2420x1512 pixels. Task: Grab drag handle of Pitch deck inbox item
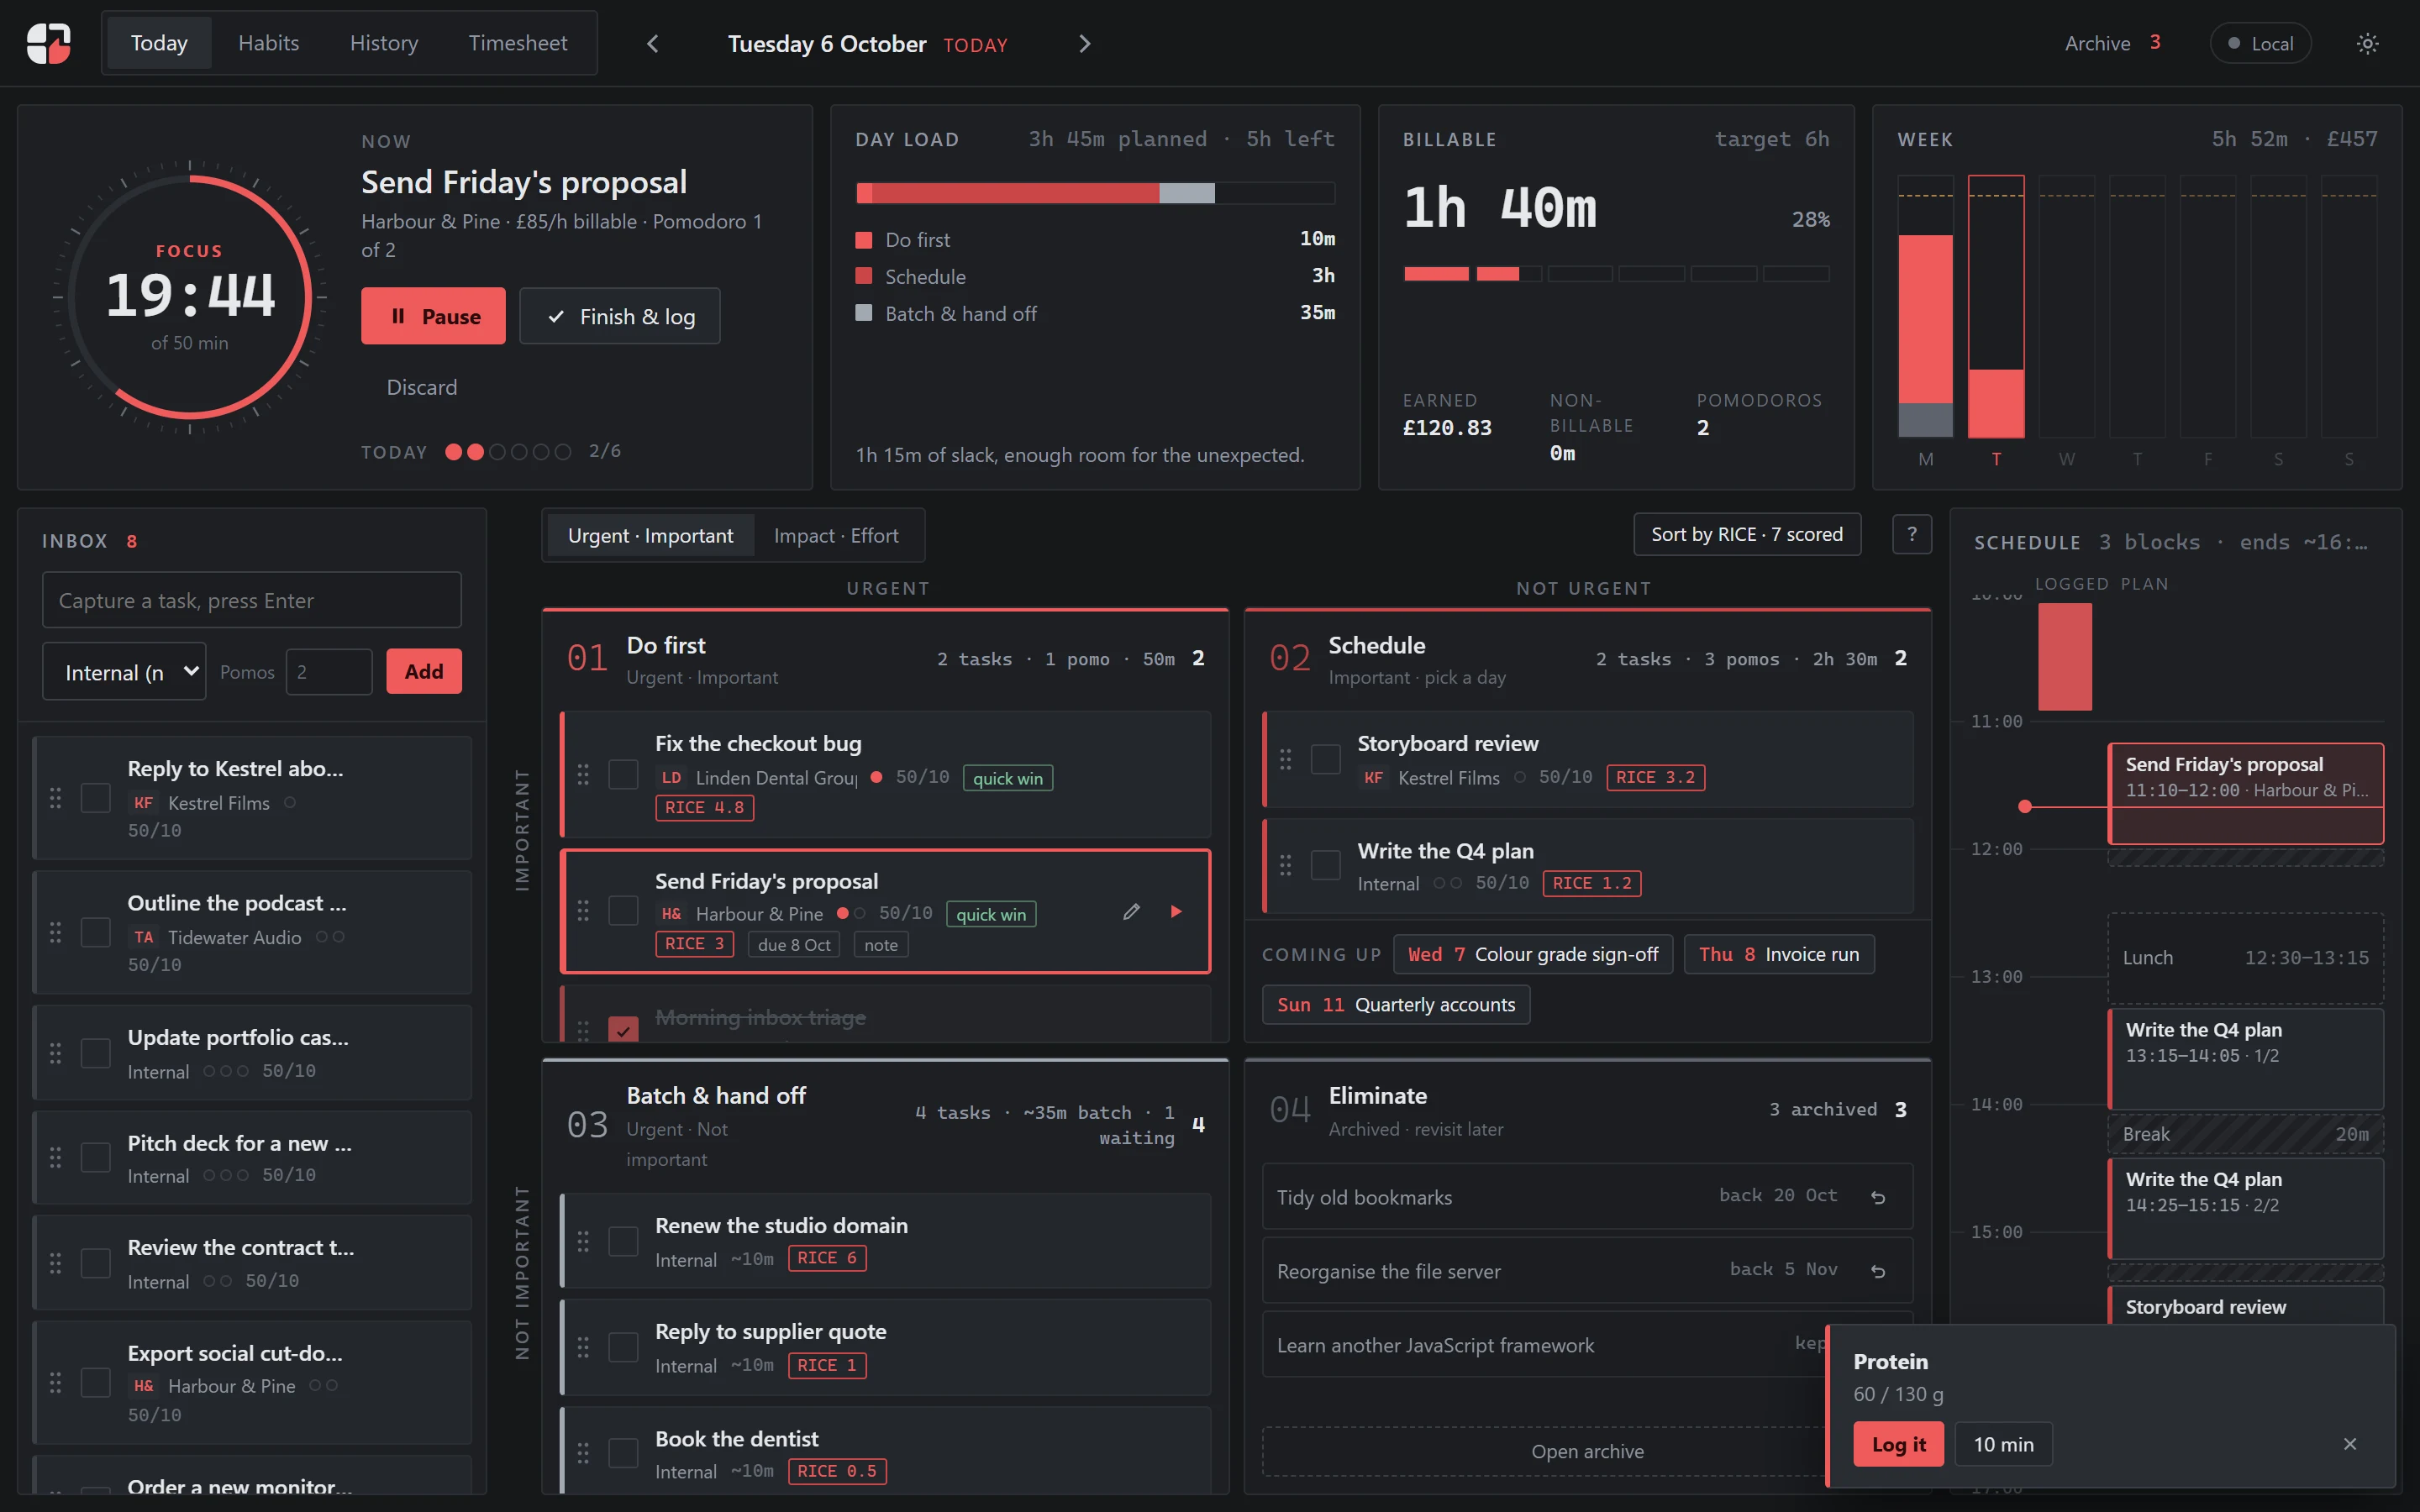coord(56,1157)
